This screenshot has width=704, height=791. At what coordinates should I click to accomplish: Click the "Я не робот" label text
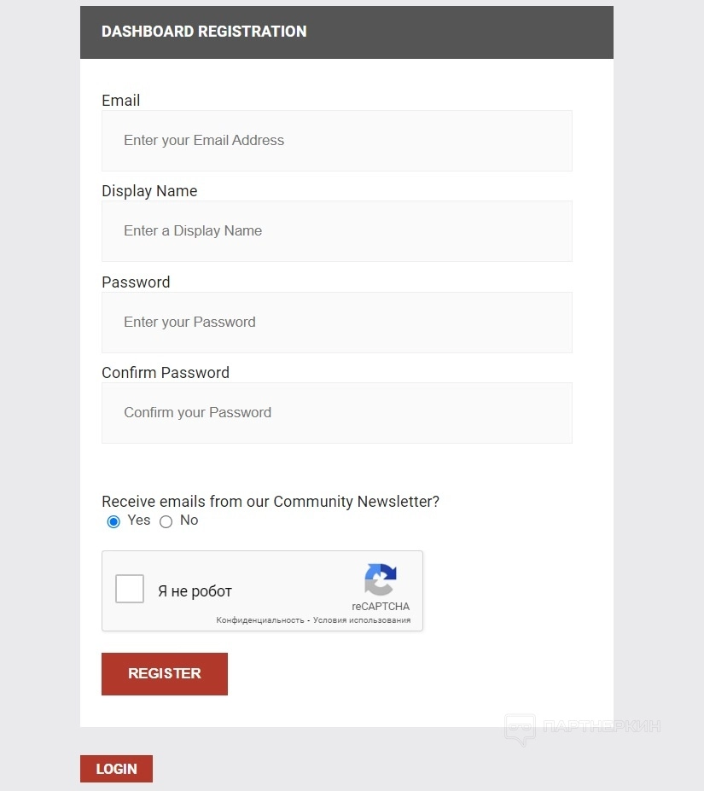click(195, 591)
